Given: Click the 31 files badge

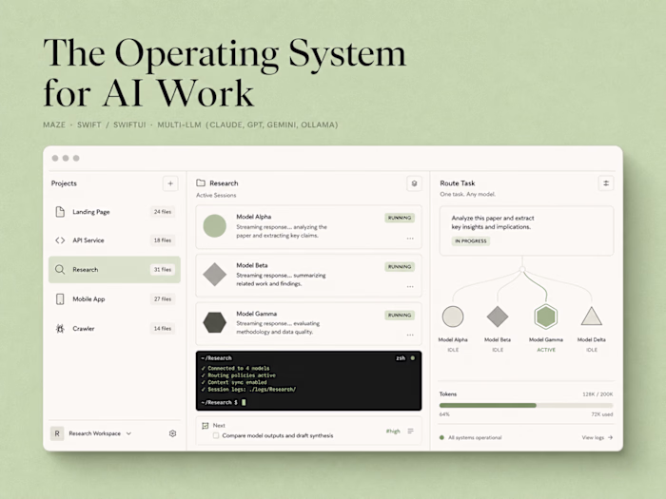Looking at the screenshot, I should [x=163, y=269].
